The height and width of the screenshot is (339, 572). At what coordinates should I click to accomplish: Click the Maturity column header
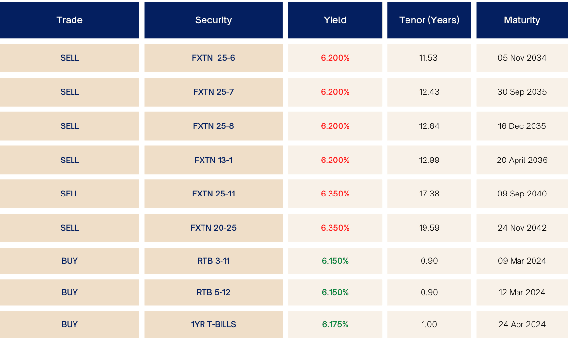click(x=522, y=20)
